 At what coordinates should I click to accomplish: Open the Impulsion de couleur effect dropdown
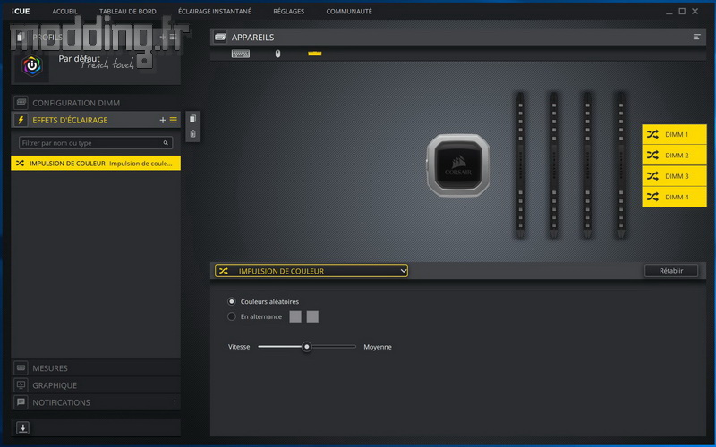pos(311,271)
